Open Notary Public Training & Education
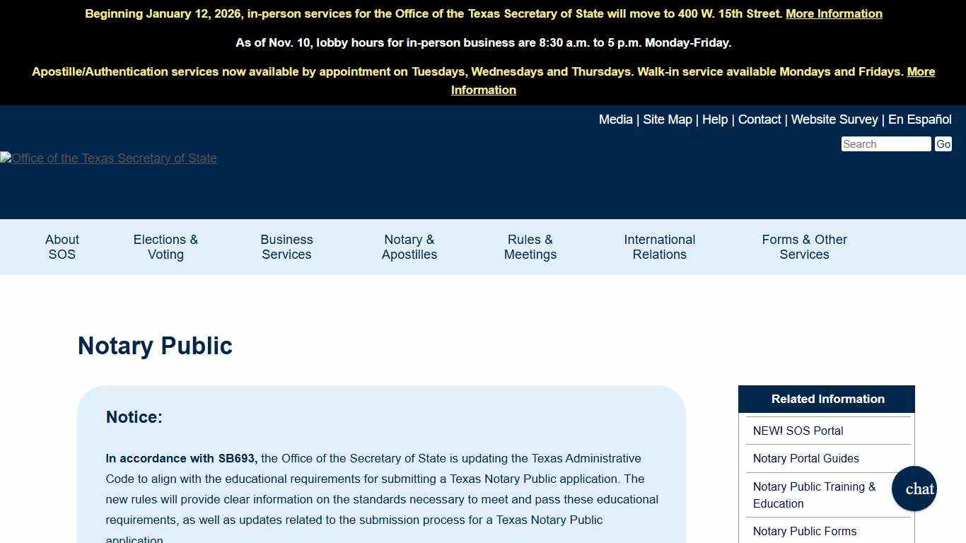Image resolution: width=966 pixels, height=543 pixels. [x=814, y=495]
